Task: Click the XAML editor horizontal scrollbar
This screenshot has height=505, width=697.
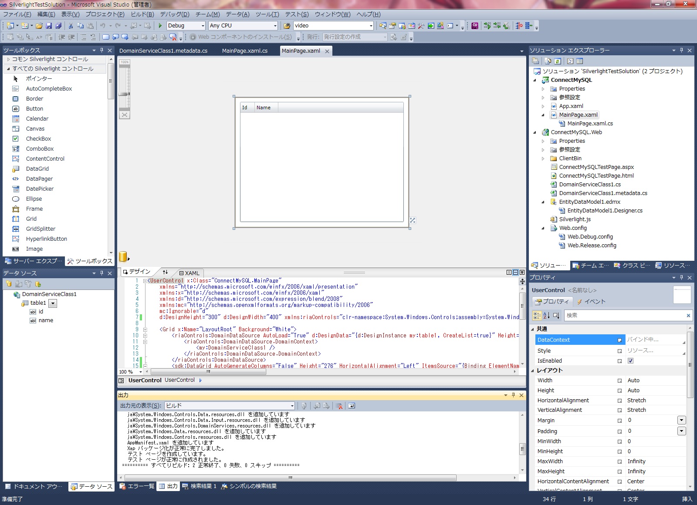Action: click(208, 372)
